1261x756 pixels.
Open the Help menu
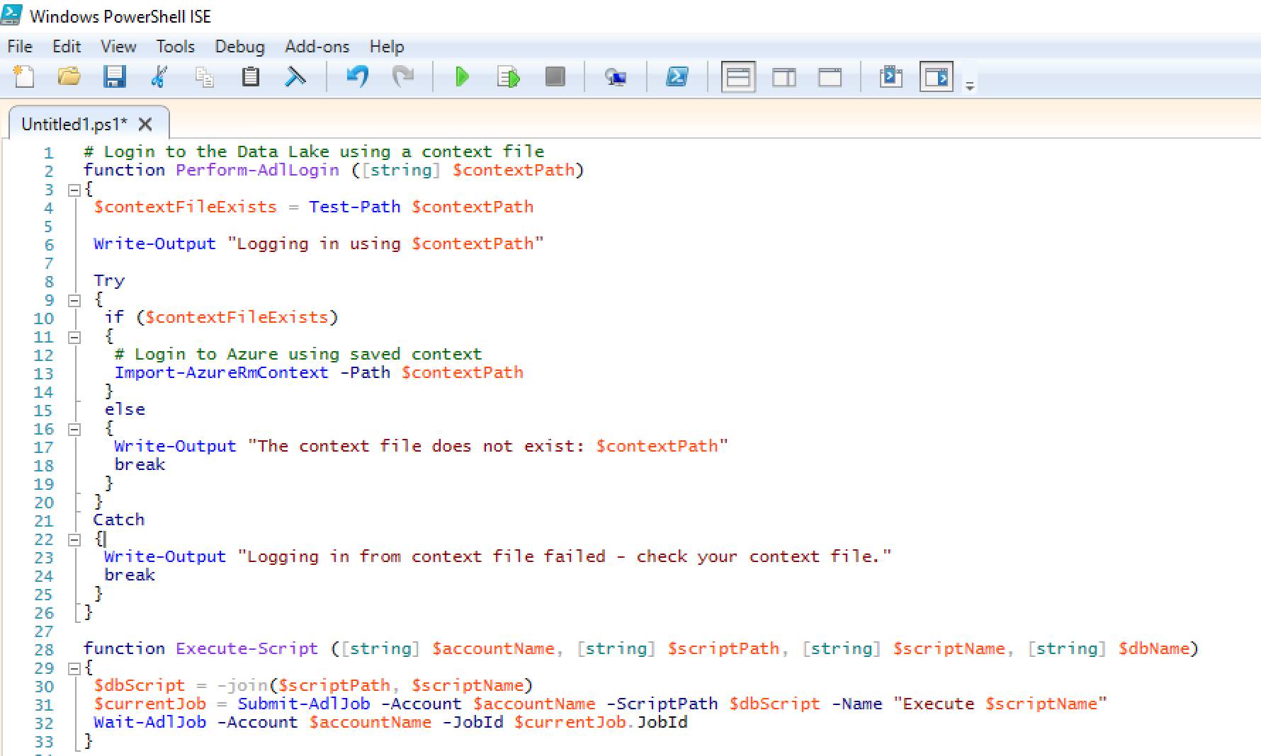pyautogui.click(x=387, y=47)
